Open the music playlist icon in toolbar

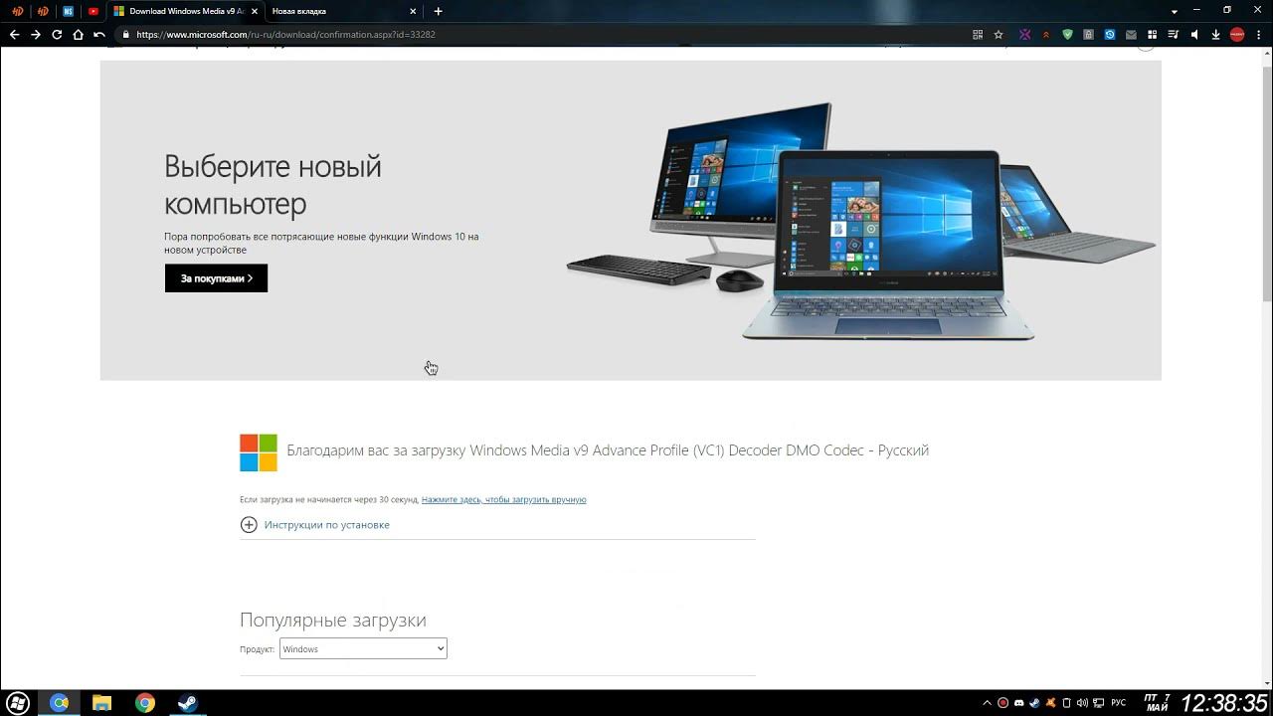[1174, 35]
